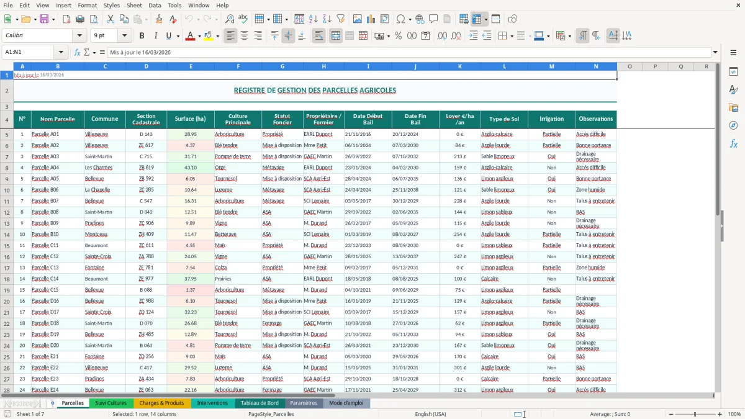Open the Format menu
The image size is (745, 419).
point(87,5)
